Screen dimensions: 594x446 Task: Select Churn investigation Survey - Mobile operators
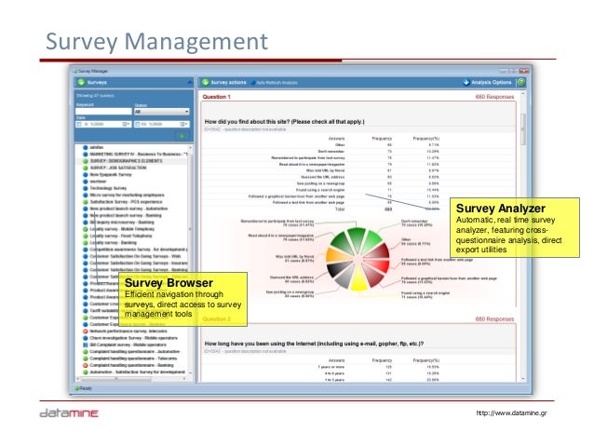click(133, 338)
